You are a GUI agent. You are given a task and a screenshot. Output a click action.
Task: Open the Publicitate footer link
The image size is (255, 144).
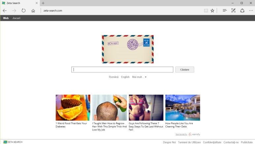(x=247, y=142)
